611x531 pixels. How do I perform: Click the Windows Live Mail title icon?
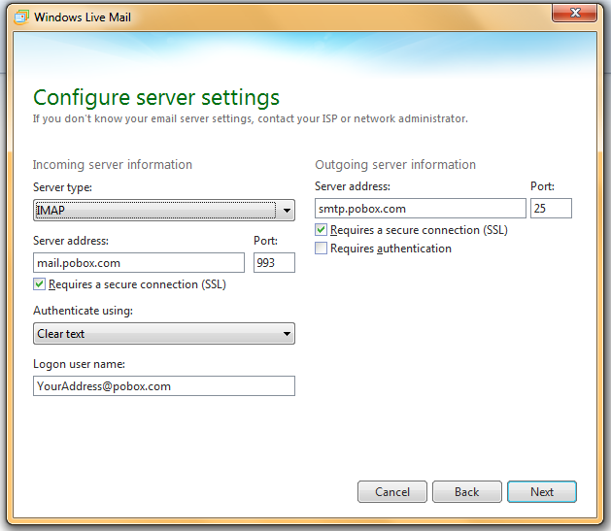click(21, 17)
